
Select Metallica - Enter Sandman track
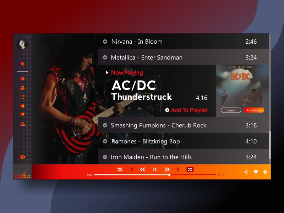(184, 57)
